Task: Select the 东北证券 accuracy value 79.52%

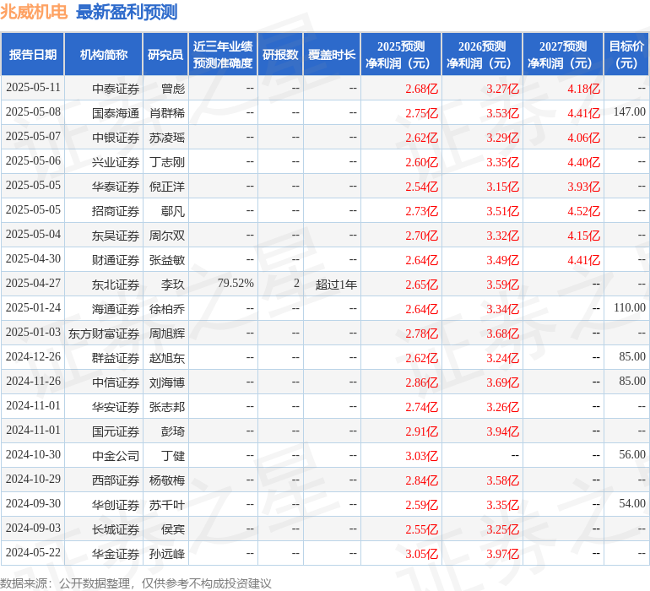Action: [236, 284]
